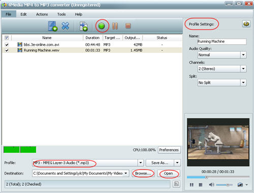Expand the Profile format dropdown
This screenshot has height=193, width=254.
pyautogui.click(x=141, y=163)
